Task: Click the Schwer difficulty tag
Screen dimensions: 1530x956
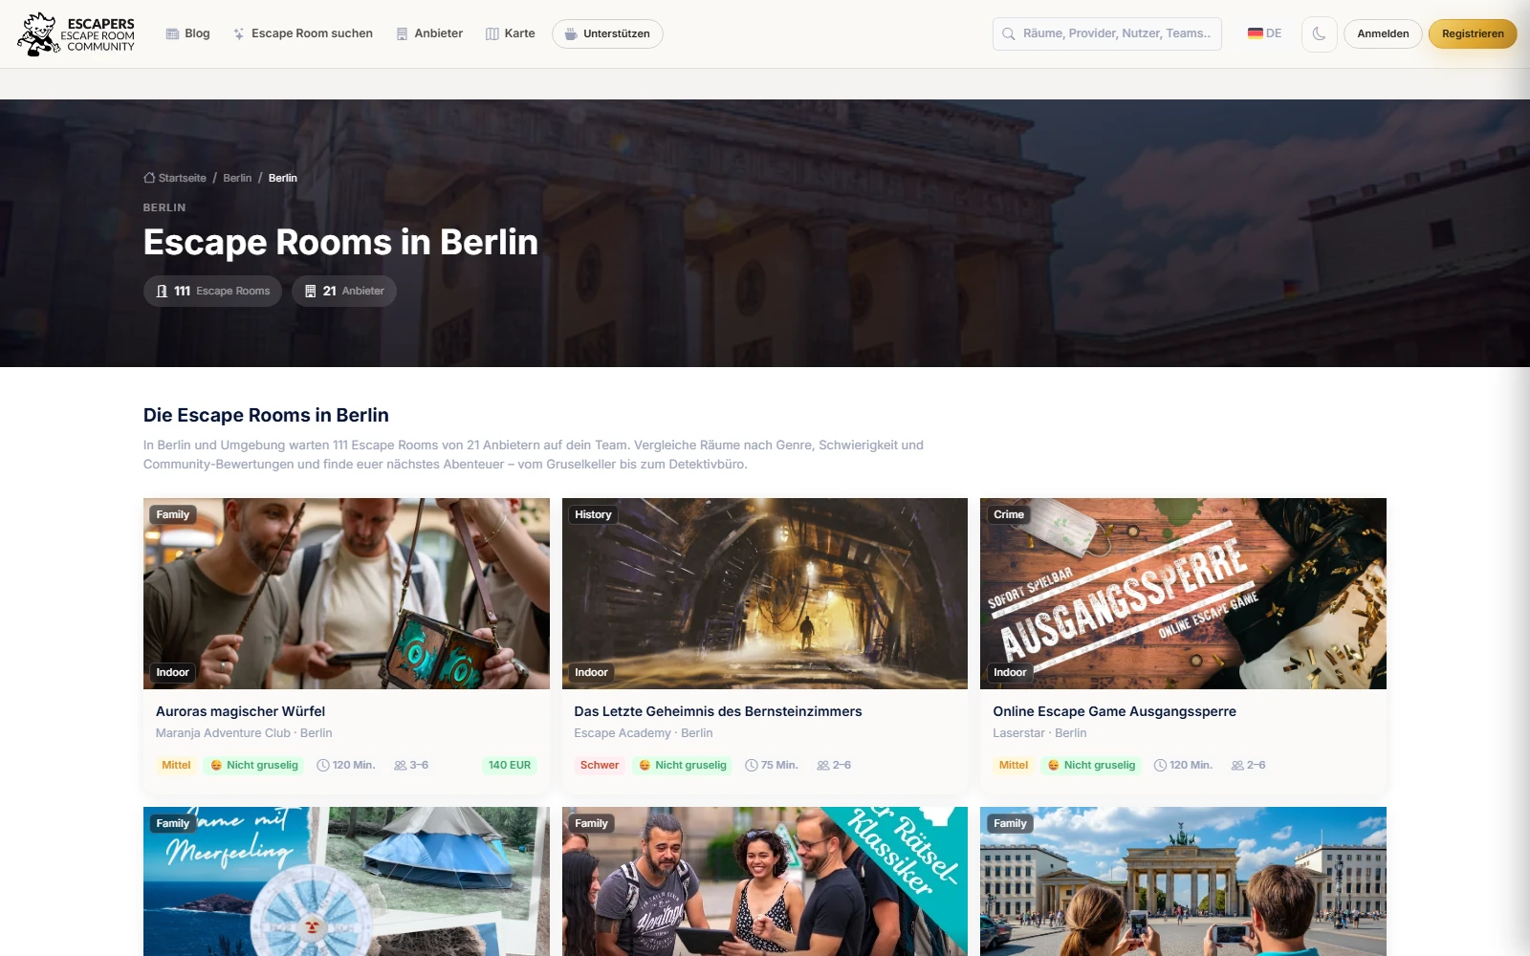Action: tap(600, 765)
